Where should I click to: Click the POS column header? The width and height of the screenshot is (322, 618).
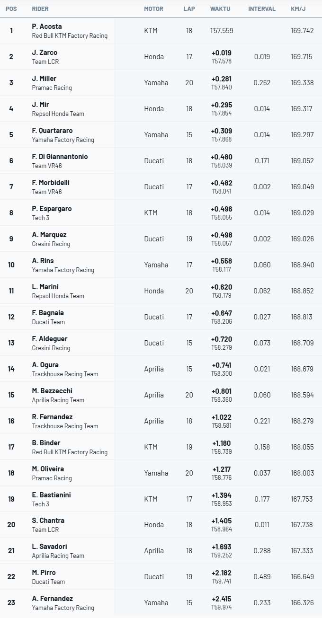coord(11,9)
